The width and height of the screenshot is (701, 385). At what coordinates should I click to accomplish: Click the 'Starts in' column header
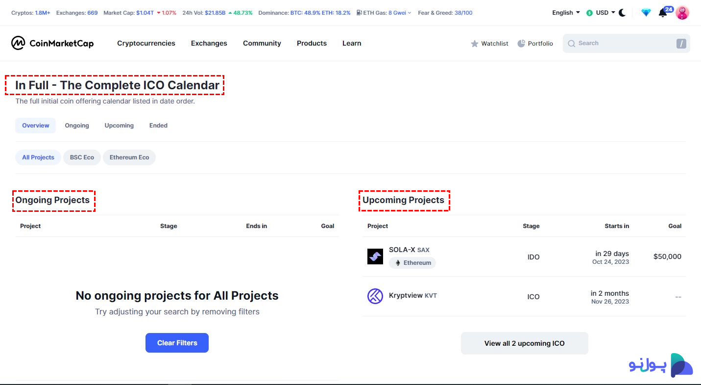coord(617,226)
